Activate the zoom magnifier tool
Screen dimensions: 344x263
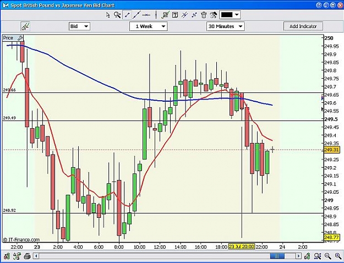coord(117,15)
